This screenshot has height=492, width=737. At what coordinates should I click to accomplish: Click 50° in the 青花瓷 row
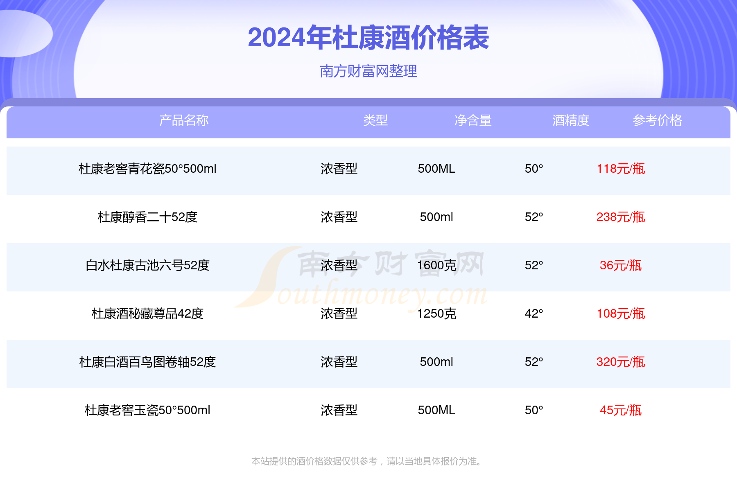click(x=534, y=169)
